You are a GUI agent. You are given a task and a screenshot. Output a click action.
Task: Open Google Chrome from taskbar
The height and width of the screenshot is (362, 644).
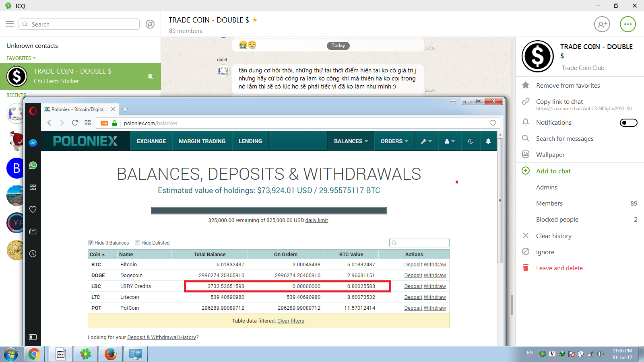[x=34, y=354]
